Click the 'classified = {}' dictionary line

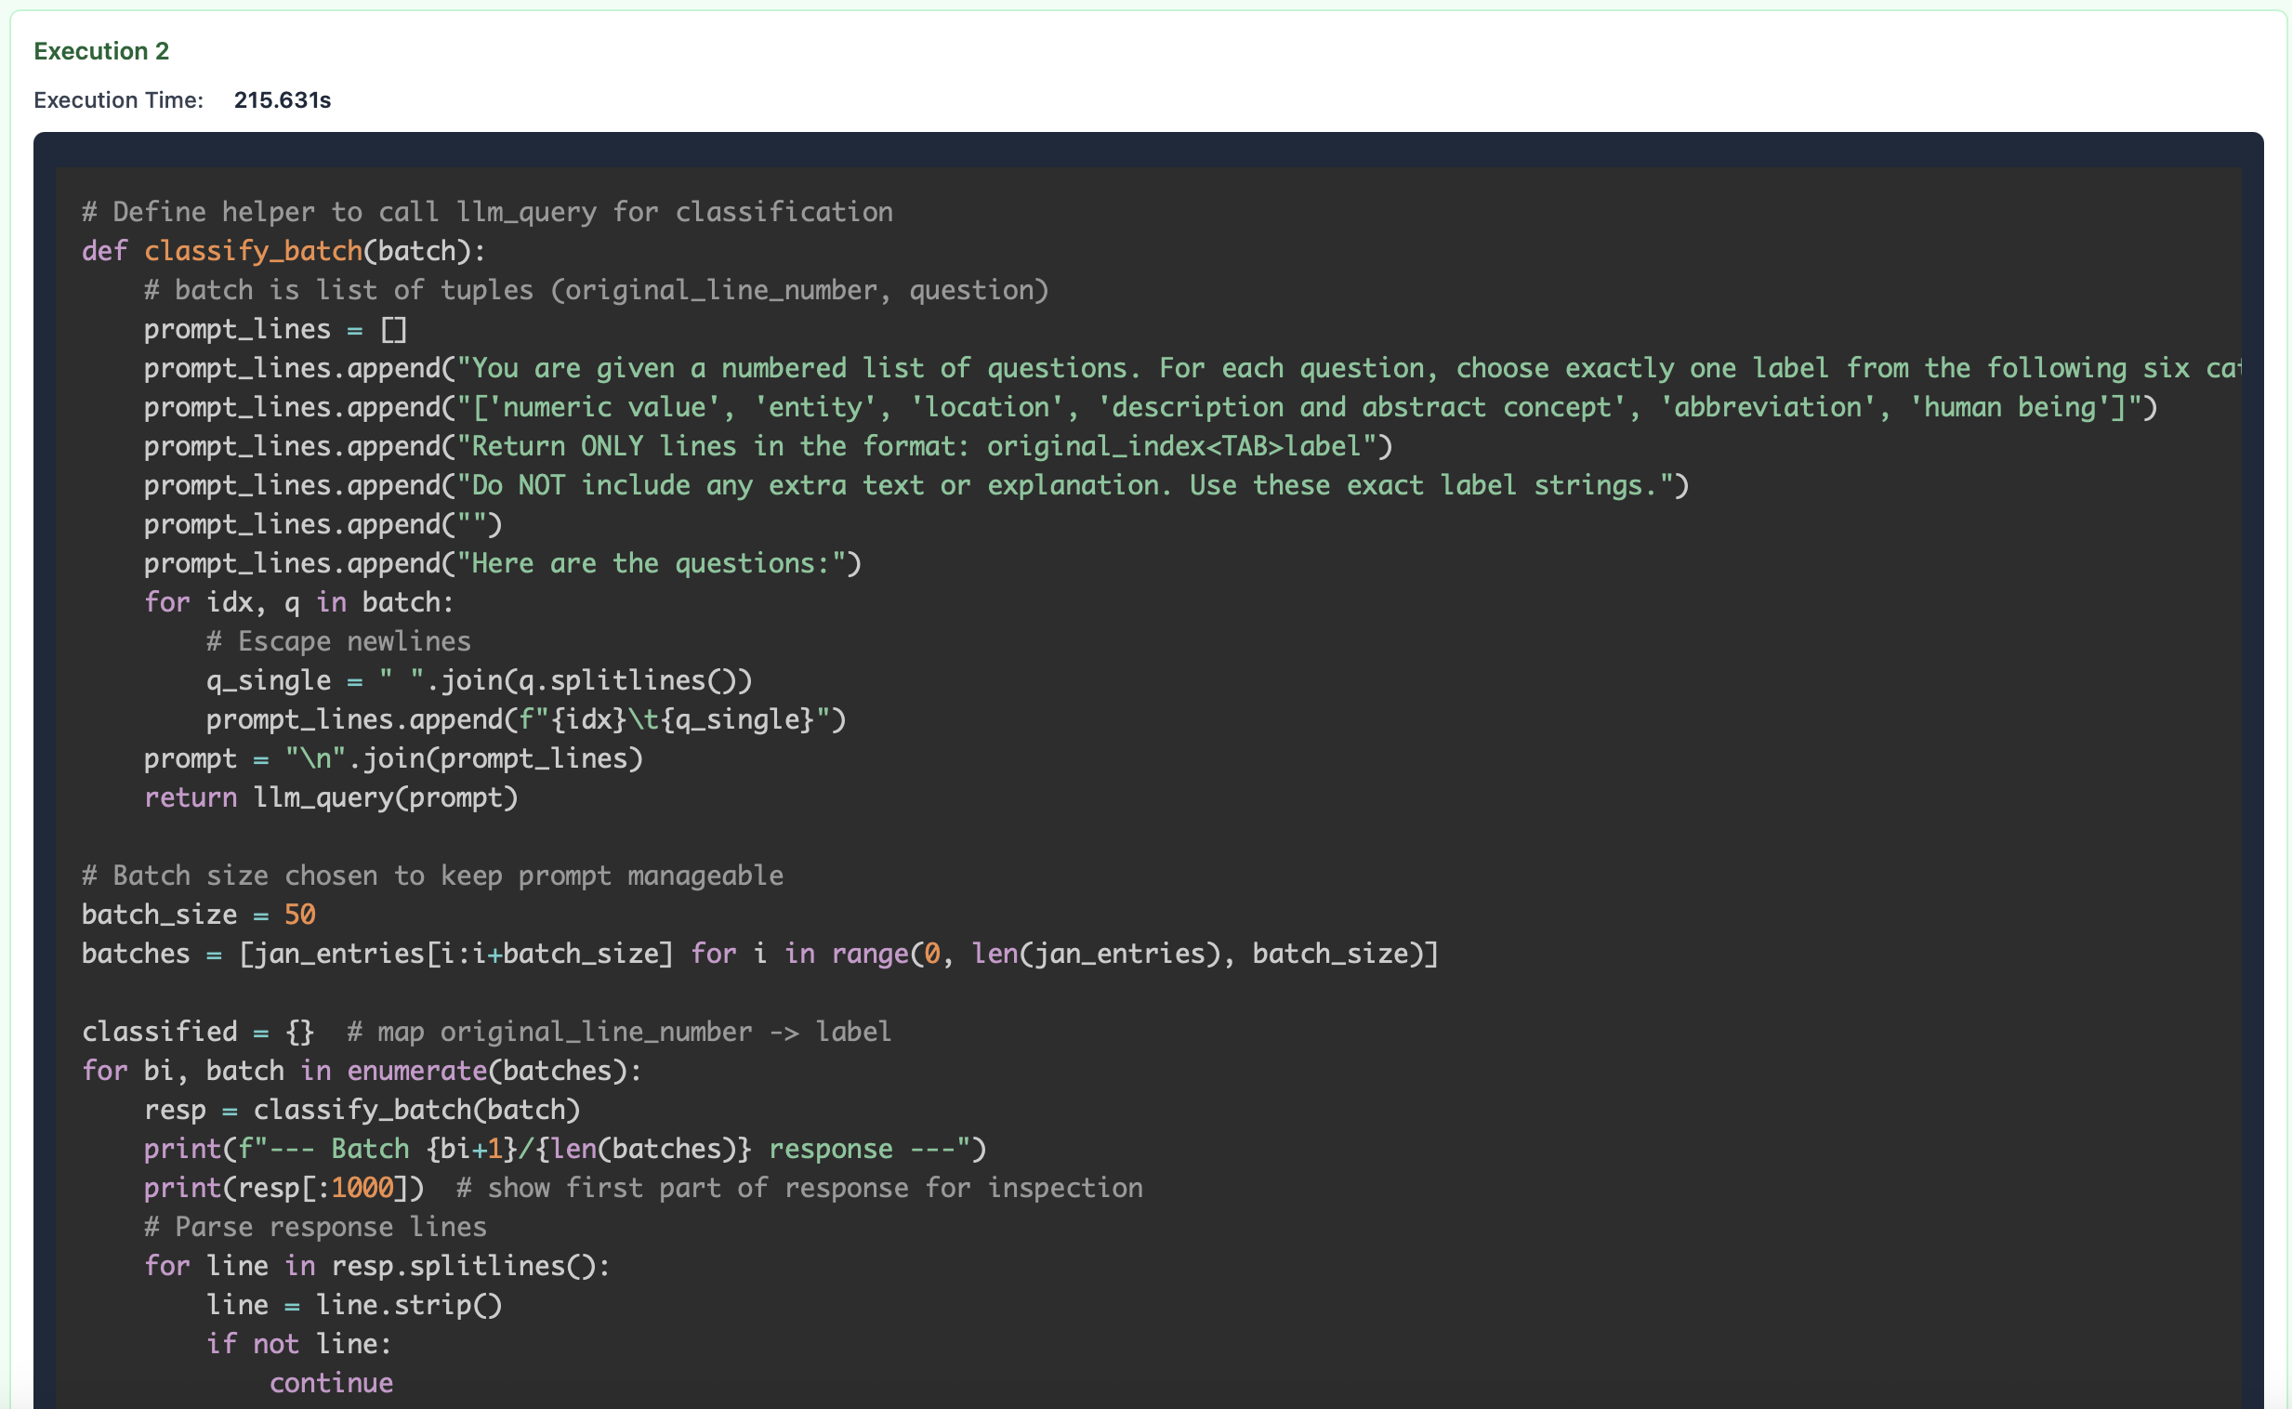[x=198, y=1032]
